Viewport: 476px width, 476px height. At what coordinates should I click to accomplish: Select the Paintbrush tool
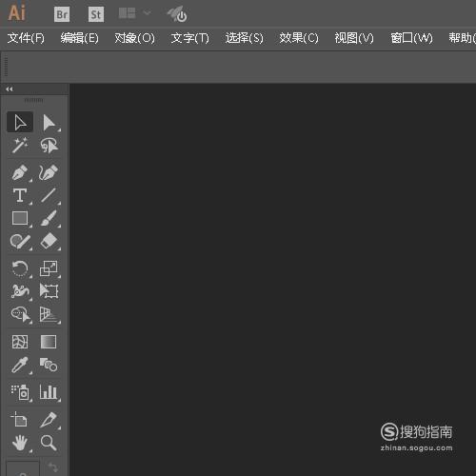coord(49,218)
